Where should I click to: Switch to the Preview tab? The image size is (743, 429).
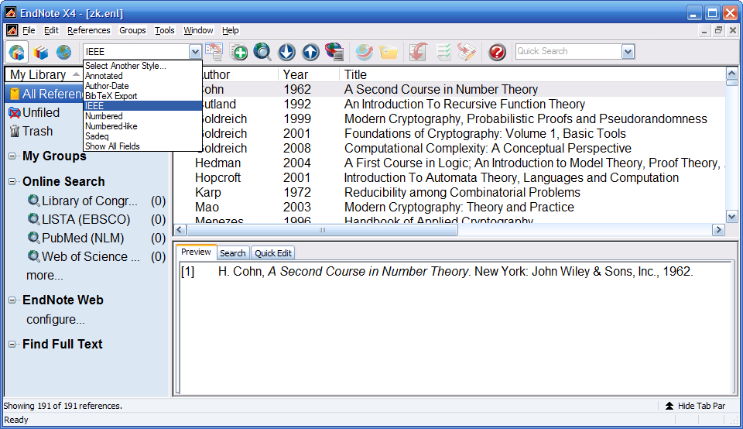[x=196, y=252]
